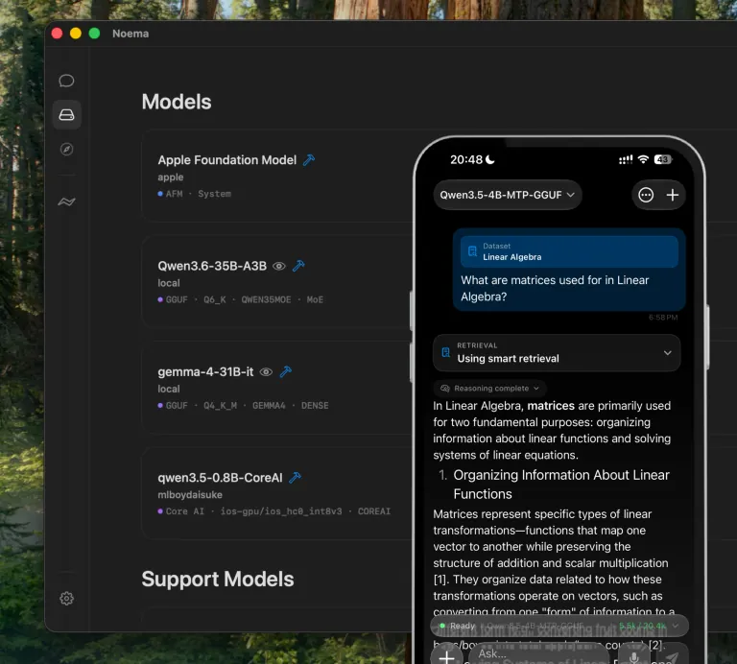Tap the send arrow icon on phone
The width and height of the screenshot is (737, 664).
pyautogui.click(x=671, y=658)
